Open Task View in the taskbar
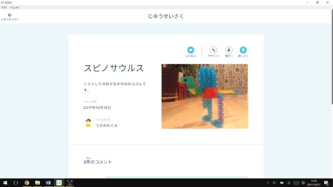This screenshot has width=333, height=187. 15,183
